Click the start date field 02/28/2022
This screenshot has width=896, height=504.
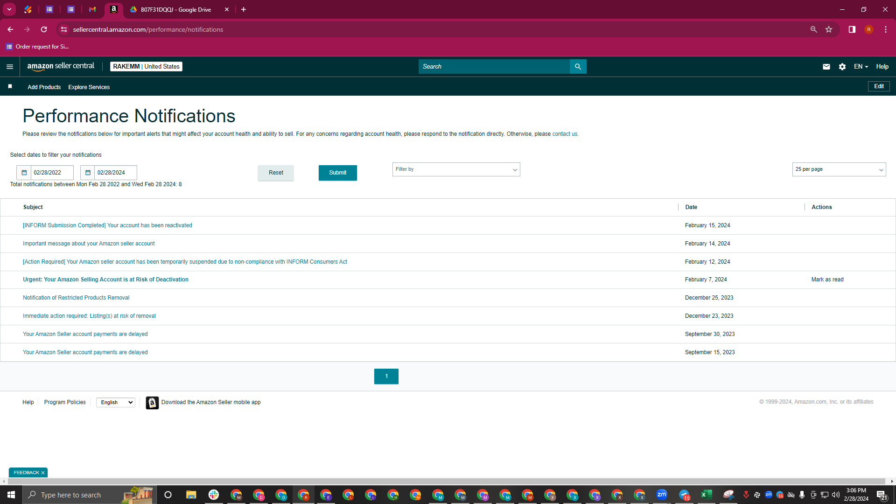coord(52,173)
